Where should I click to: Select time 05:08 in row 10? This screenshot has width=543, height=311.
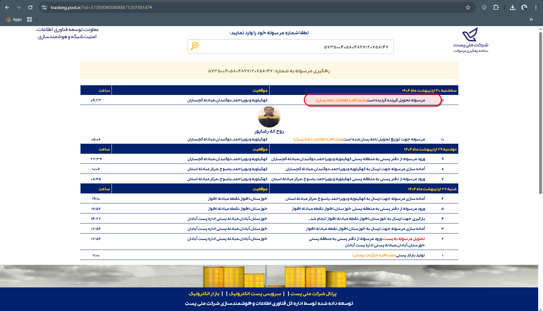tap(96, 139)
